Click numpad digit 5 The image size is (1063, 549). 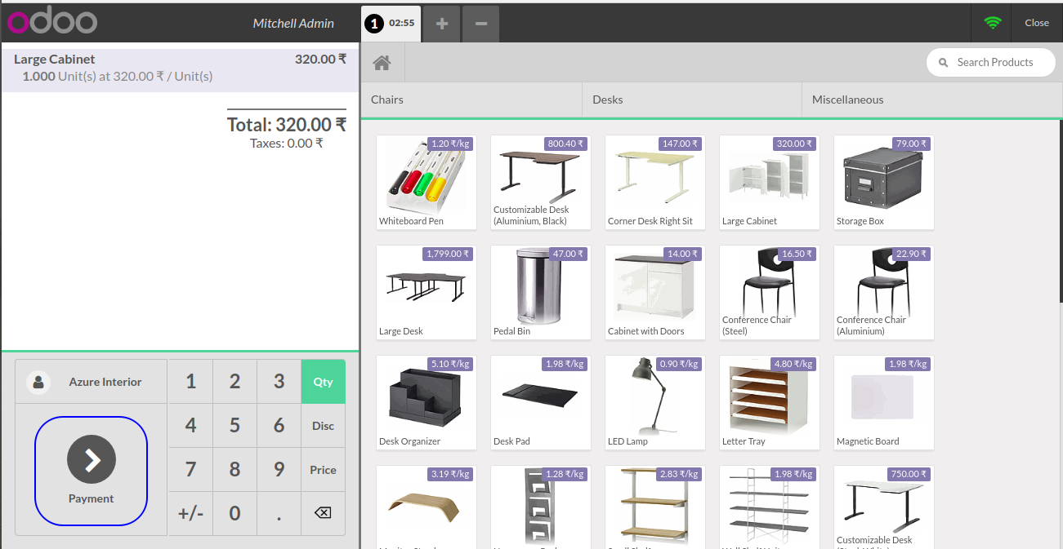coord(234,425)
